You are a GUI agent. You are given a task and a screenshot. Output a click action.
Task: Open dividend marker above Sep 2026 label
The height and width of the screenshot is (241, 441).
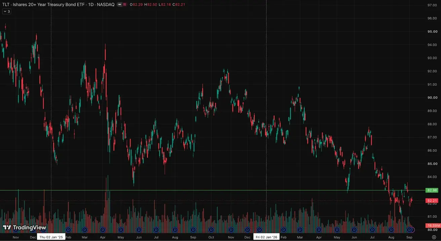tap(409, 230)
